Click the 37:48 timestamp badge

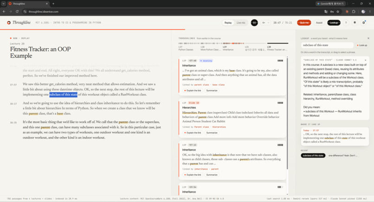(193, 61)
